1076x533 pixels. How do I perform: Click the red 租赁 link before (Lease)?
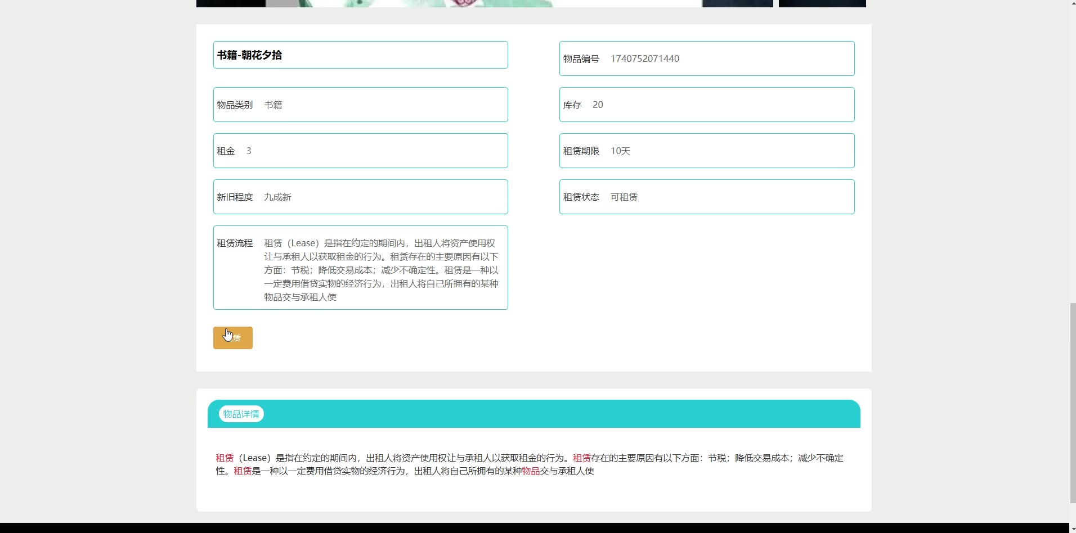[x=225, y=458]
